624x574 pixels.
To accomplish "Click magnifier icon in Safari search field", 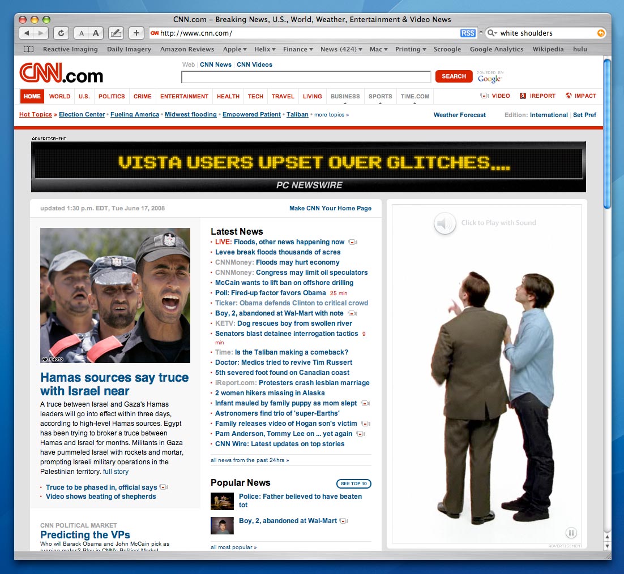I will (x=492, y=33).
